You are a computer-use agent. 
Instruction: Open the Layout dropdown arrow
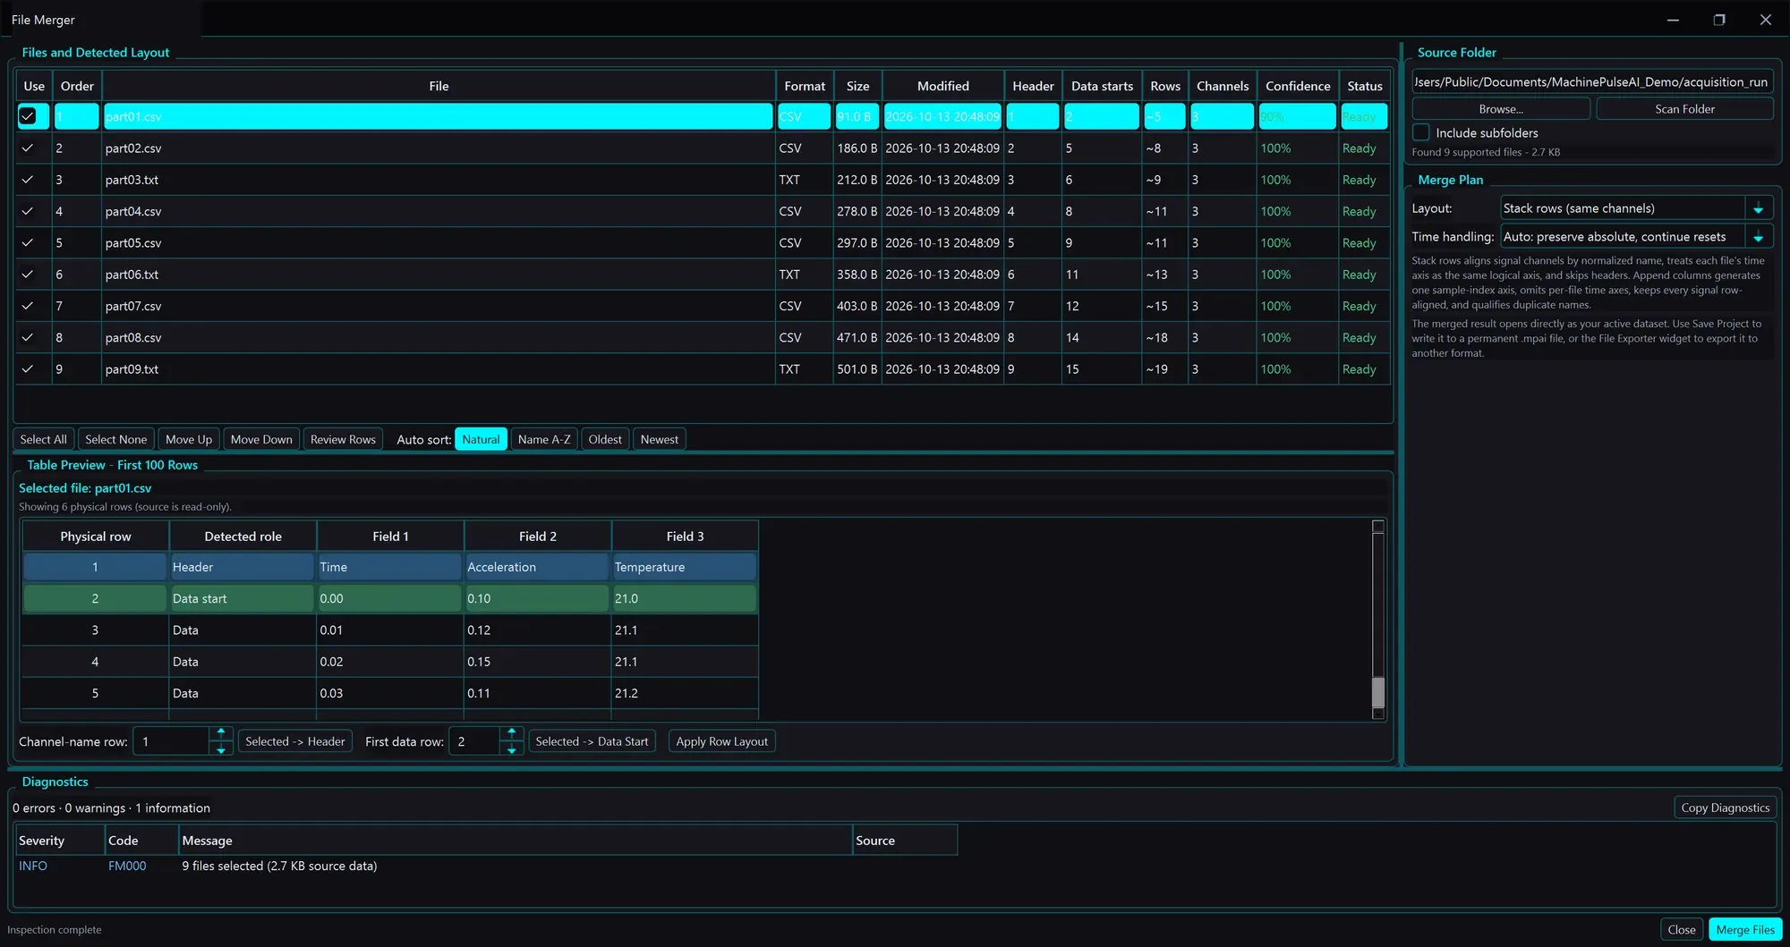coord(1758,208)
